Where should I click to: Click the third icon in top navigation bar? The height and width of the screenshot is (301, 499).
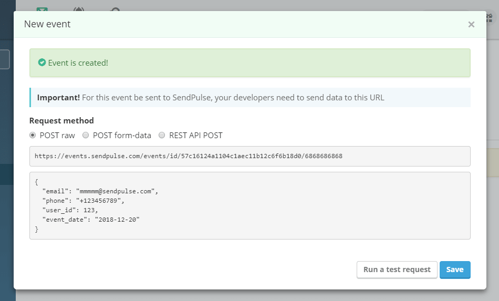pyautogui.click(x=116, y=9)
